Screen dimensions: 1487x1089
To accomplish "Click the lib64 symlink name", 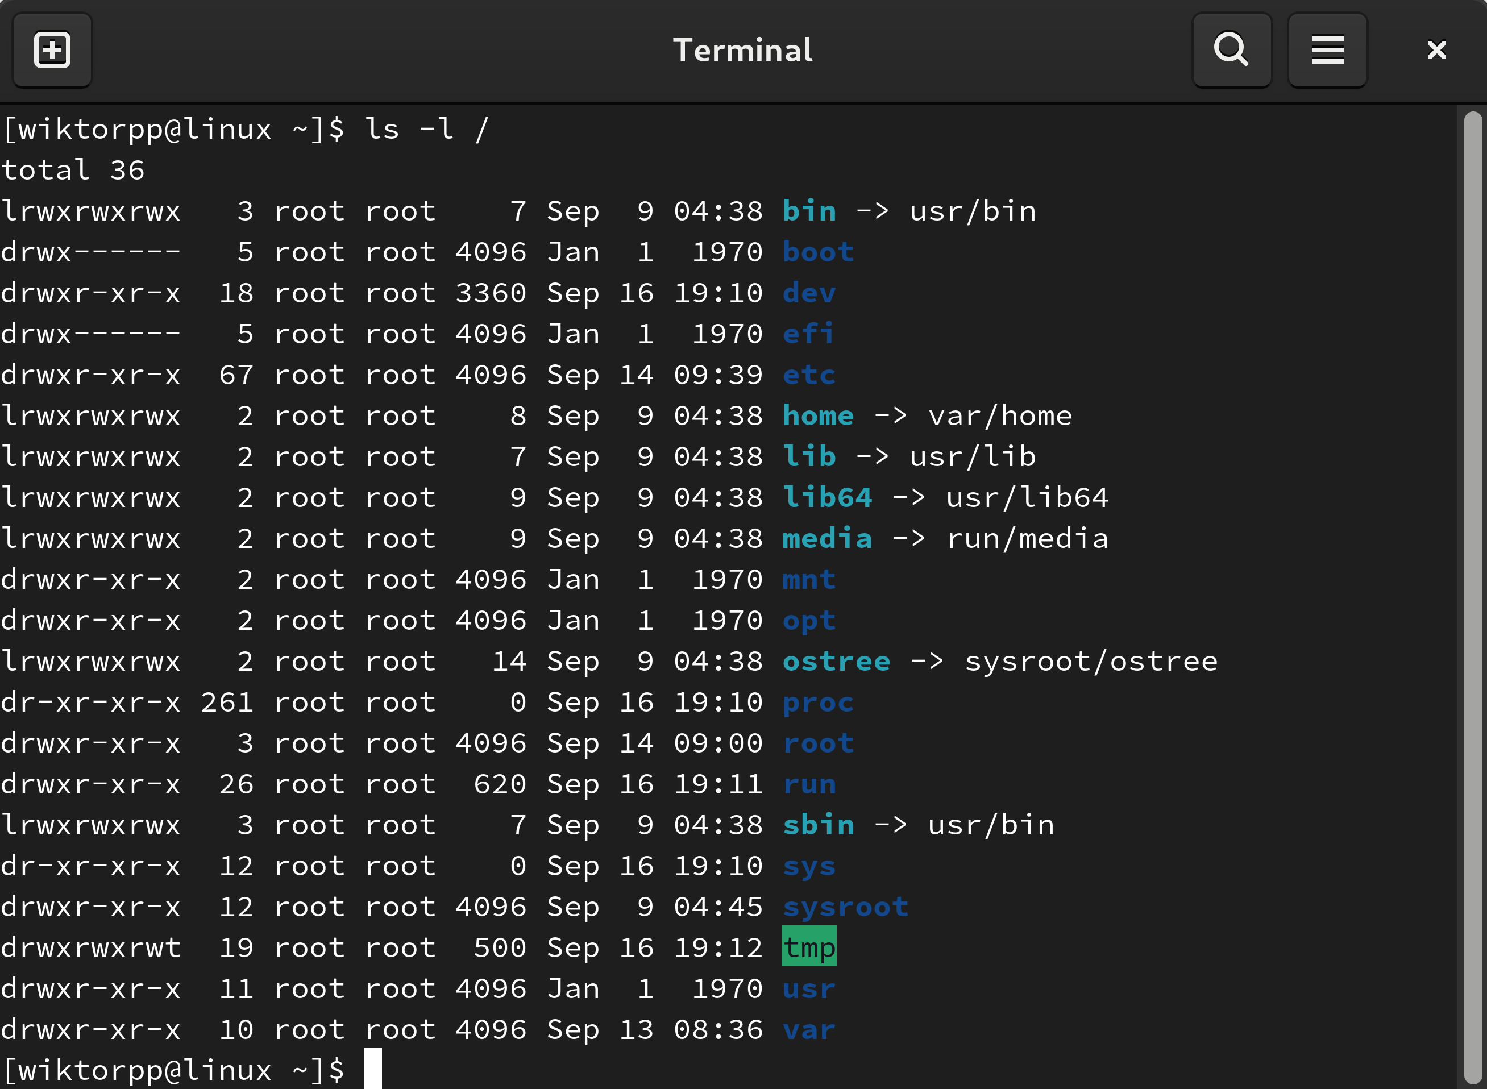I will coord(826,498).
